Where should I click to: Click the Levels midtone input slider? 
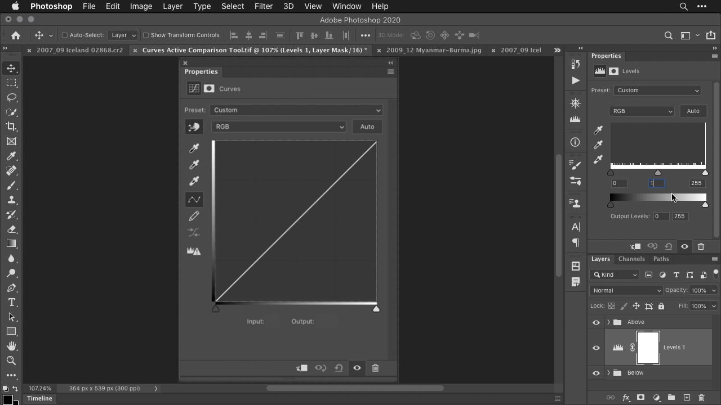pos(658,173)
